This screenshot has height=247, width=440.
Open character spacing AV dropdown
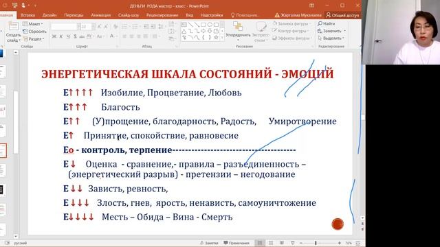[x=90, y=36]
